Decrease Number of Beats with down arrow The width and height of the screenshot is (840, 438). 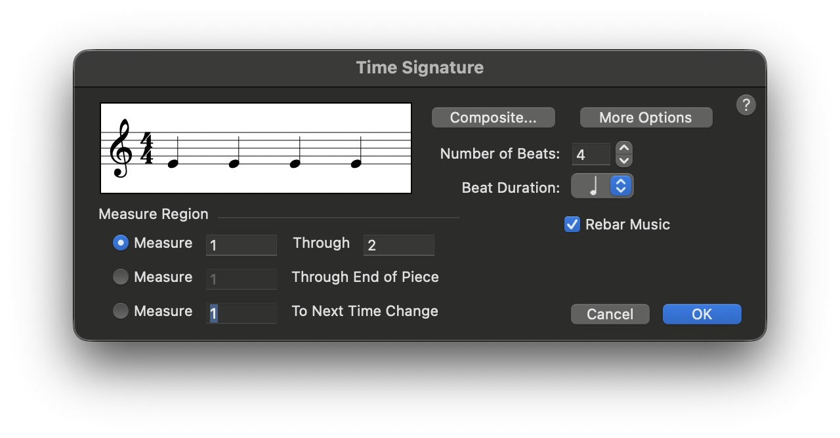(x=624, y=160)
